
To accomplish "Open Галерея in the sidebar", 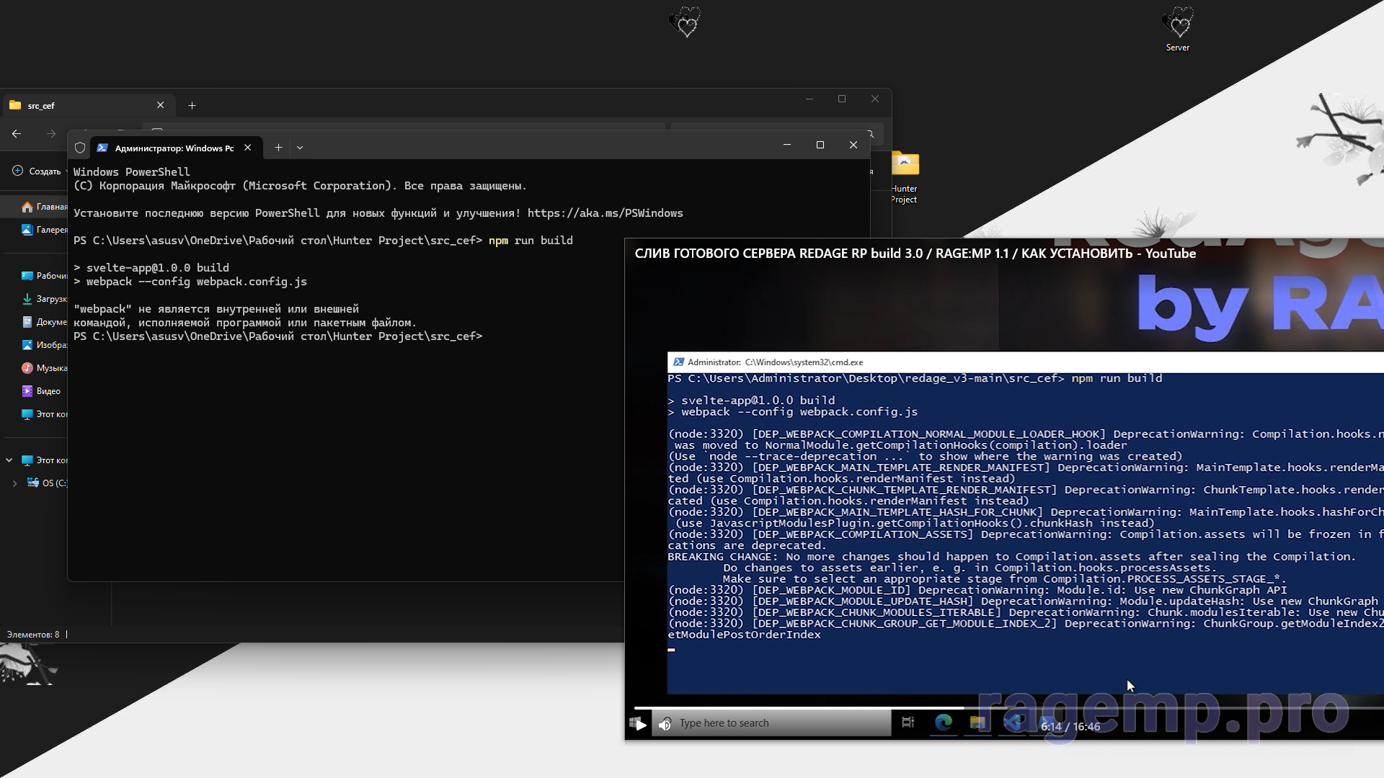I will (45, 230).
